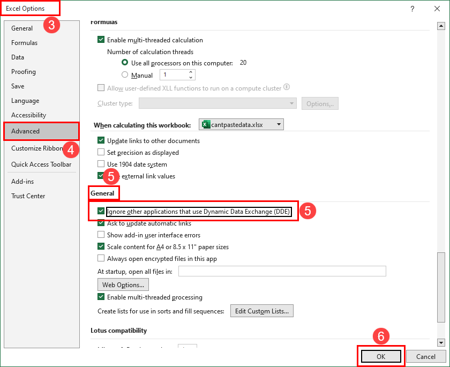Decrease the manual thread count spinner

click(191, 78)
